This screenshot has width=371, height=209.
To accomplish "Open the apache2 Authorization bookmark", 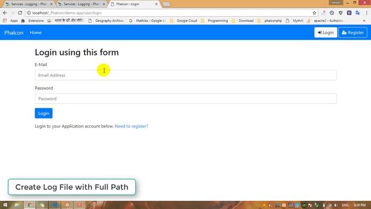I will pos(325,21).
